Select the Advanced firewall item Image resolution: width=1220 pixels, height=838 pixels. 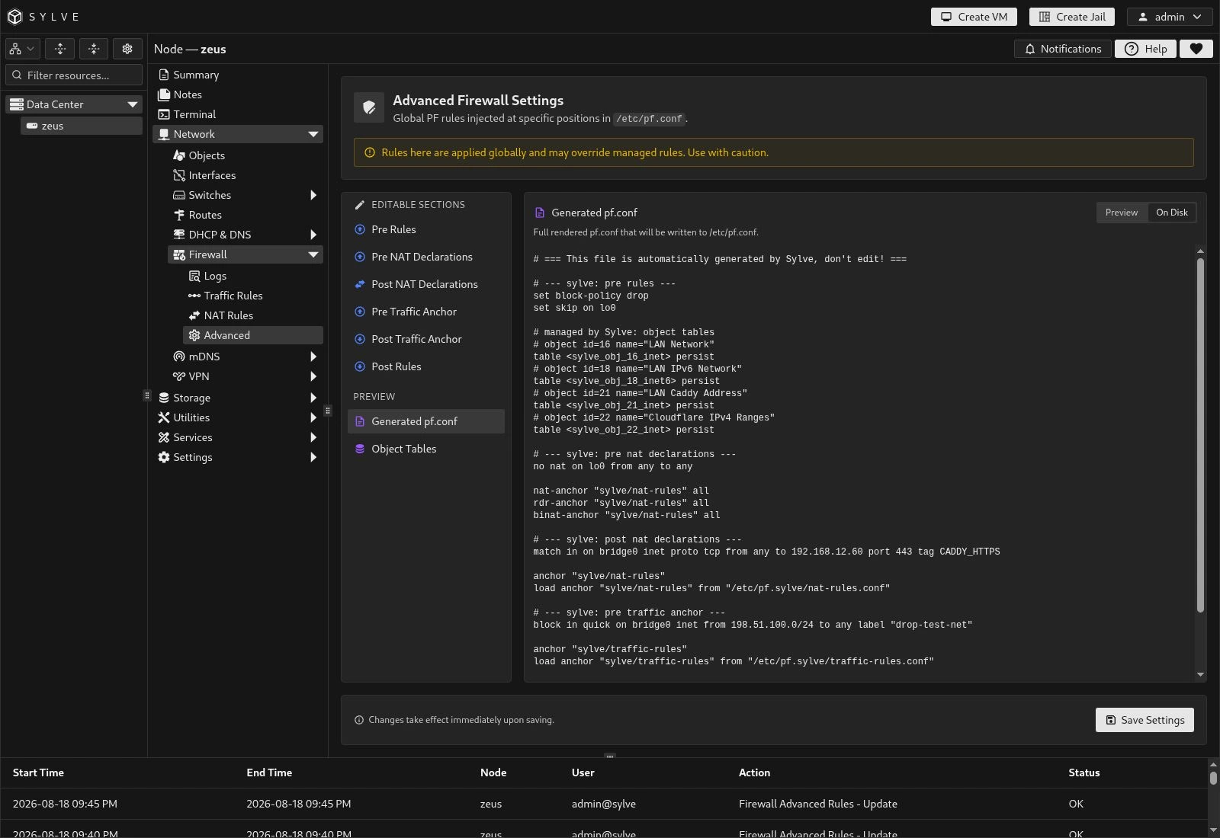253,335
